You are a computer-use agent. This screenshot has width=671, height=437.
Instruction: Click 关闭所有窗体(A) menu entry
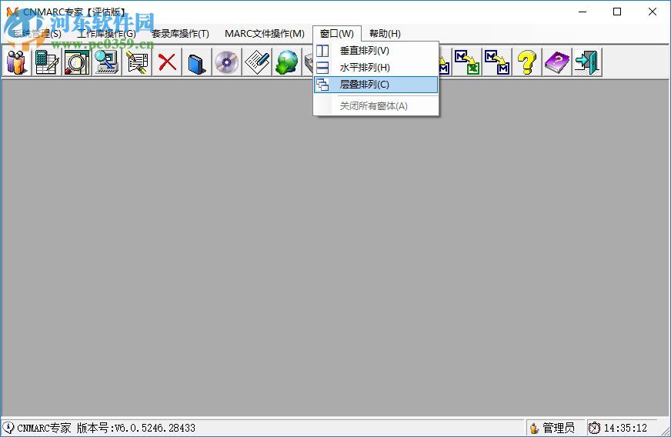376,105
